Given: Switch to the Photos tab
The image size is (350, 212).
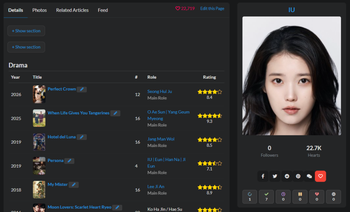Looking at the screenshot, I should click(39, 10).
